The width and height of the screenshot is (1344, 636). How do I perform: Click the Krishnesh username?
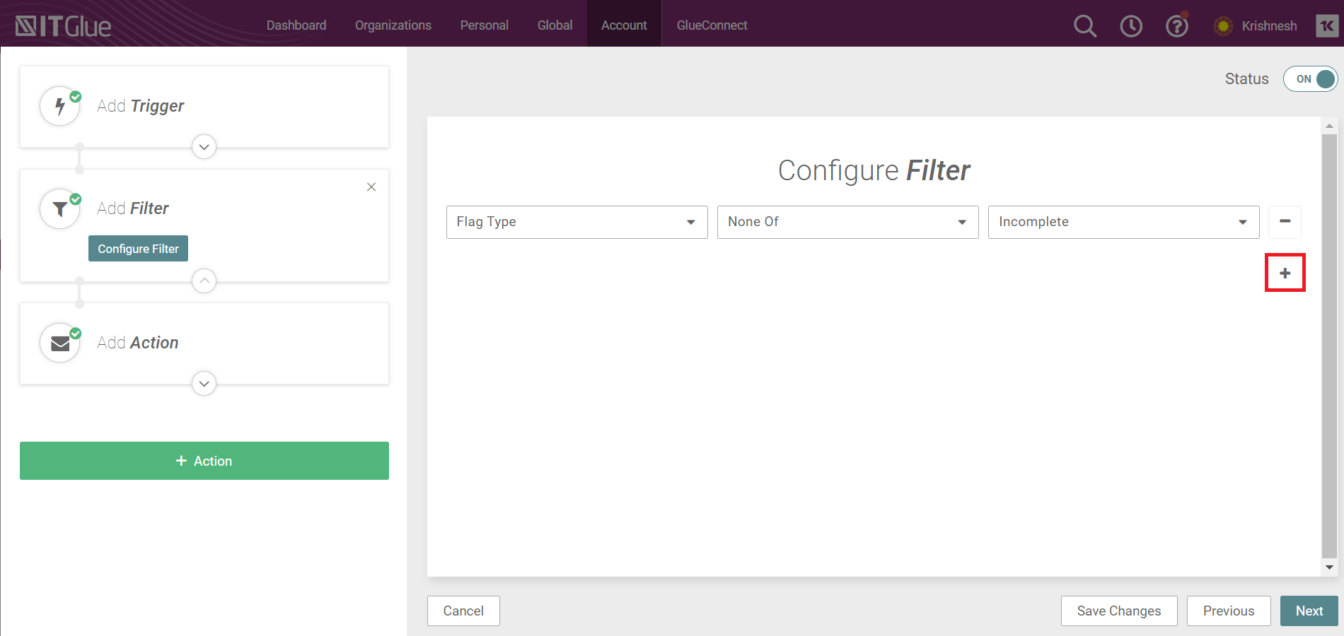click(1270, 26)
